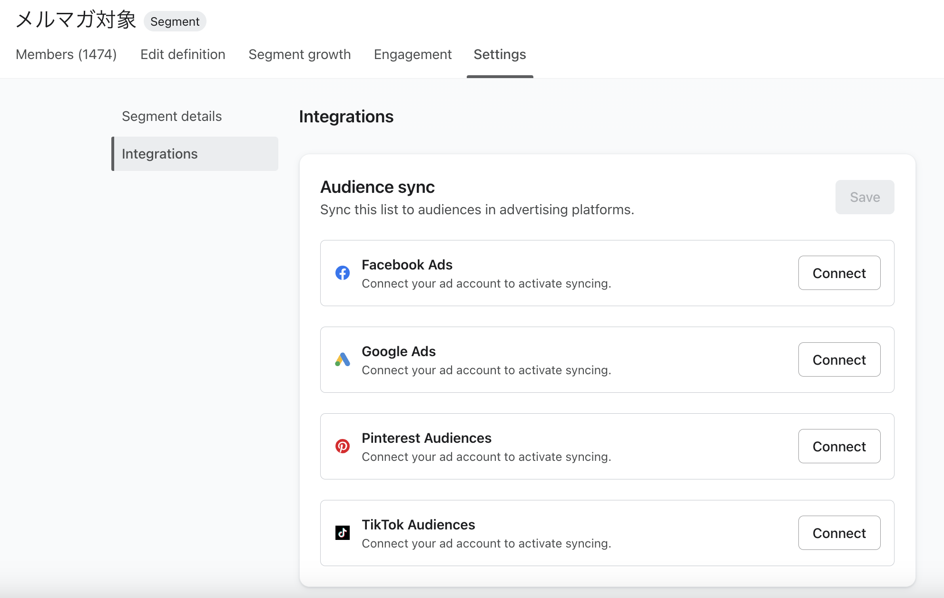Connect the Pinterest Audiences account
The height and width of the screenshot is (598, 944).
[839, 446]
